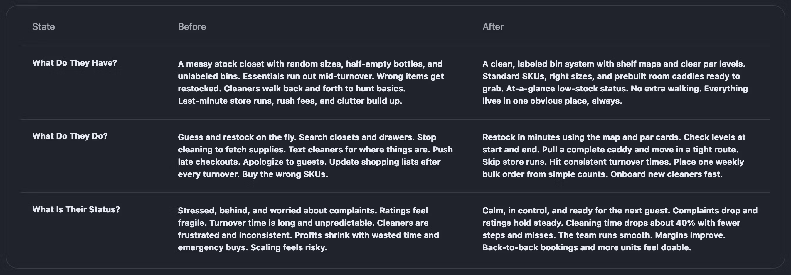Select the 'What Do They Do?' row label
The width and height of the screenshot is (791, 275).
[x=70, y=136]
